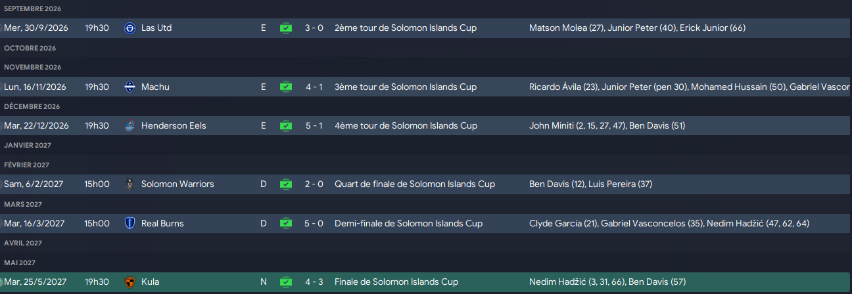This screenshot has width=852, height=294.
Task: Click the Kula club badge
Action: click(130, 282)
